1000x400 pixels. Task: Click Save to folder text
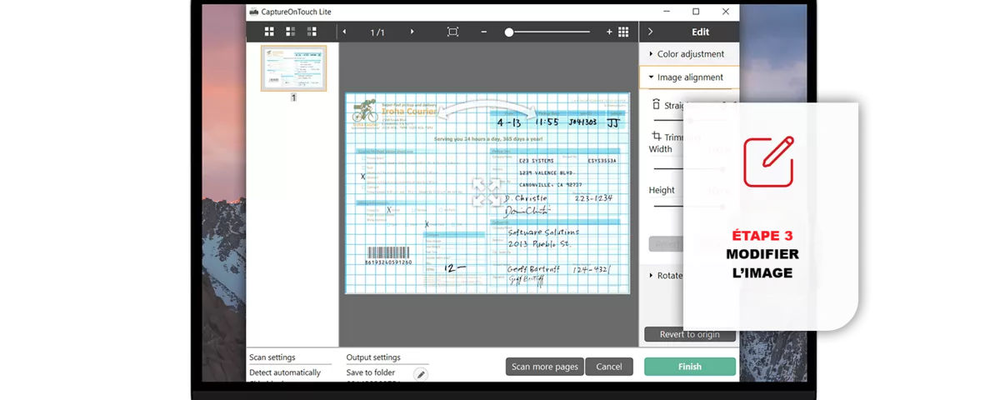coord(371,372)
